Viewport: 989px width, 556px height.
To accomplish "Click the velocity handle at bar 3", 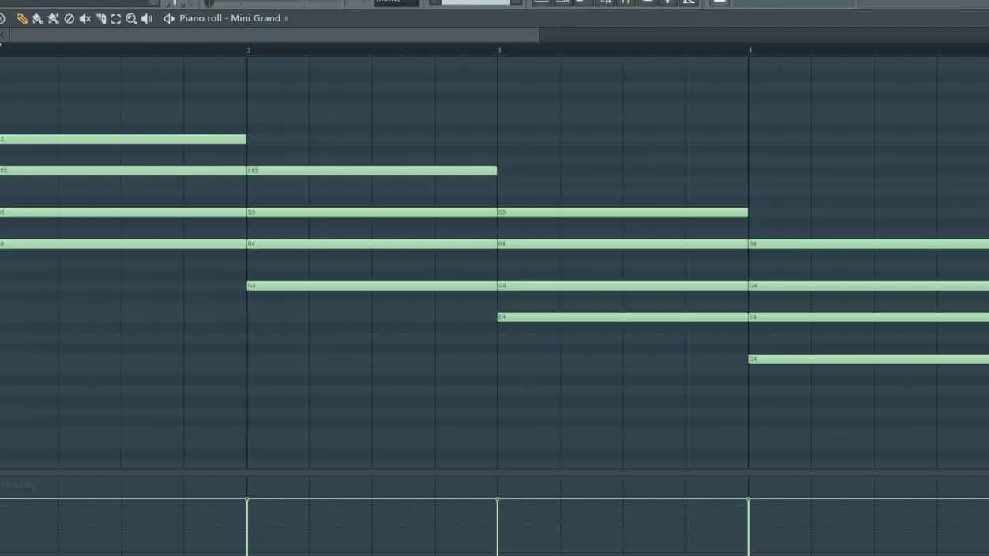I will [498, 499].
